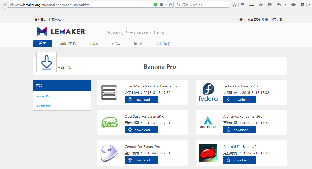Click 设为首页 link
Image resolution: width=312 pixels, height=169 pixels.
(41, 19)
